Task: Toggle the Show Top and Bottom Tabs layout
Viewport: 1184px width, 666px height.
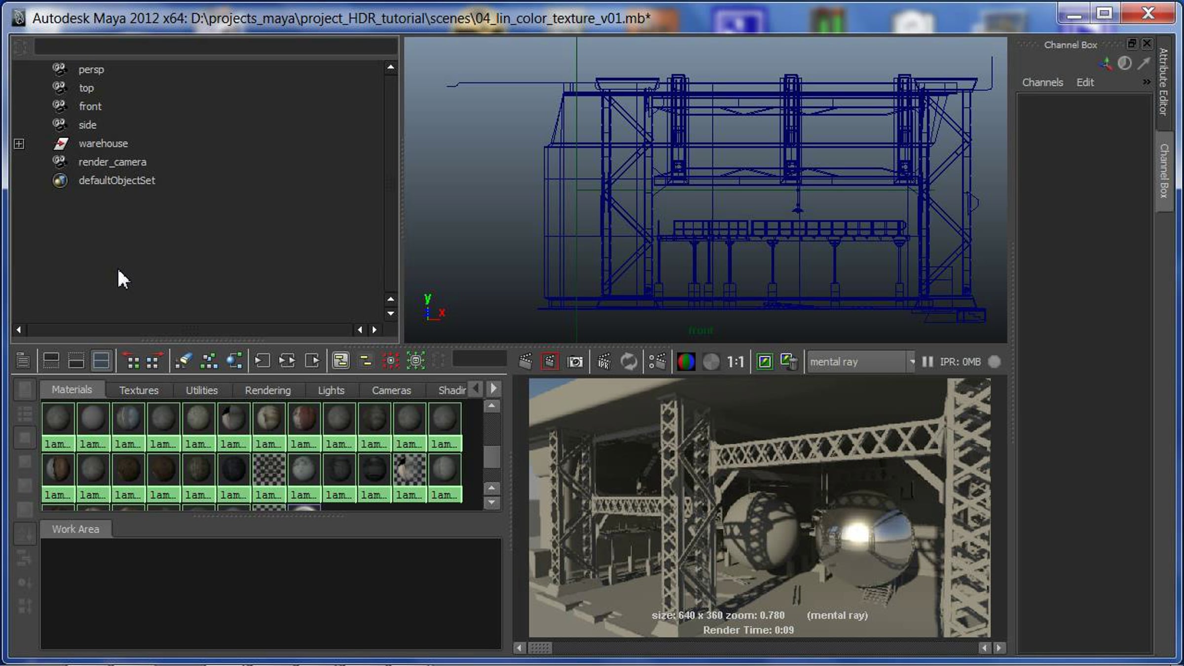Action: point(101,361)
